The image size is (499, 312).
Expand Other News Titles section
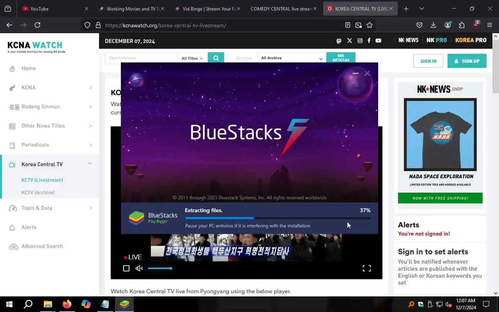[90, 126]
